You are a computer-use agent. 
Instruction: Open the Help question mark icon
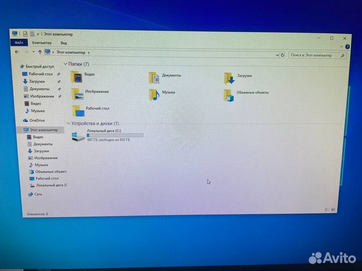(347, 47)
